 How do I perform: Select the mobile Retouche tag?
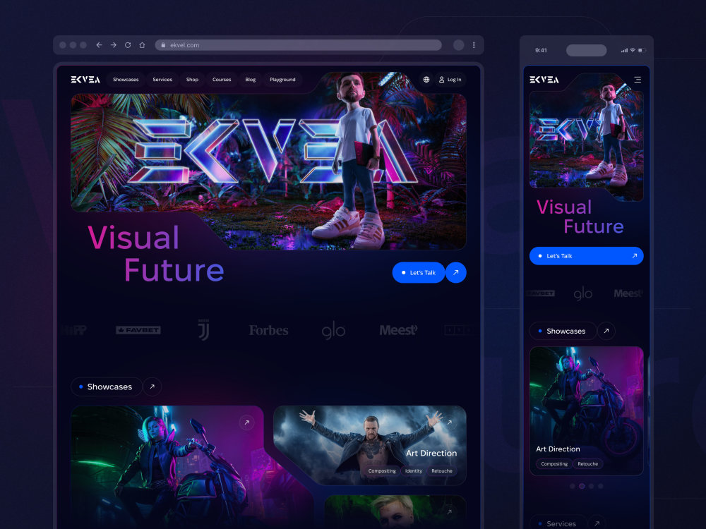588,464
